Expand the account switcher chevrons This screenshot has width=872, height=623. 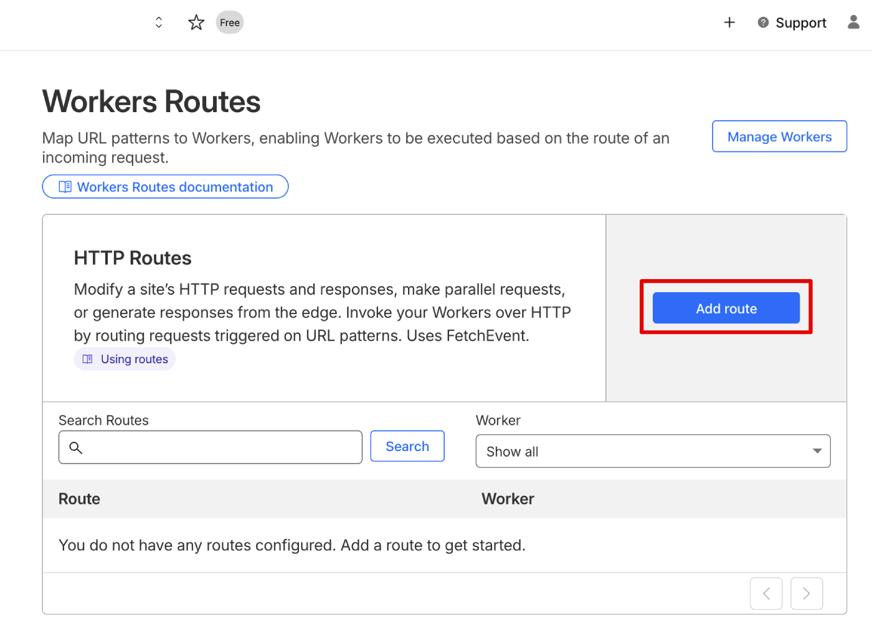158,22
